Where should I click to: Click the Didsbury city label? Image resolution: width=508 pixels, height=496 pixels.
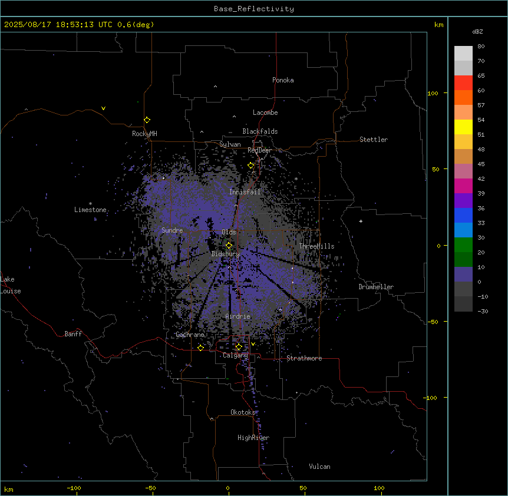pyautogui.click(x=226, y=254)
